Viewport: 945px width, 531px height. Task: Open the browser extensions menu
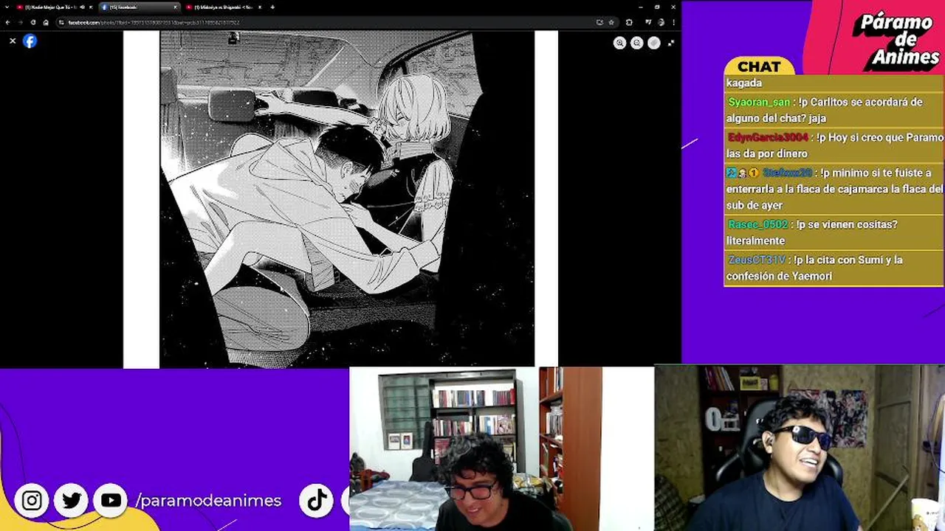629,22
